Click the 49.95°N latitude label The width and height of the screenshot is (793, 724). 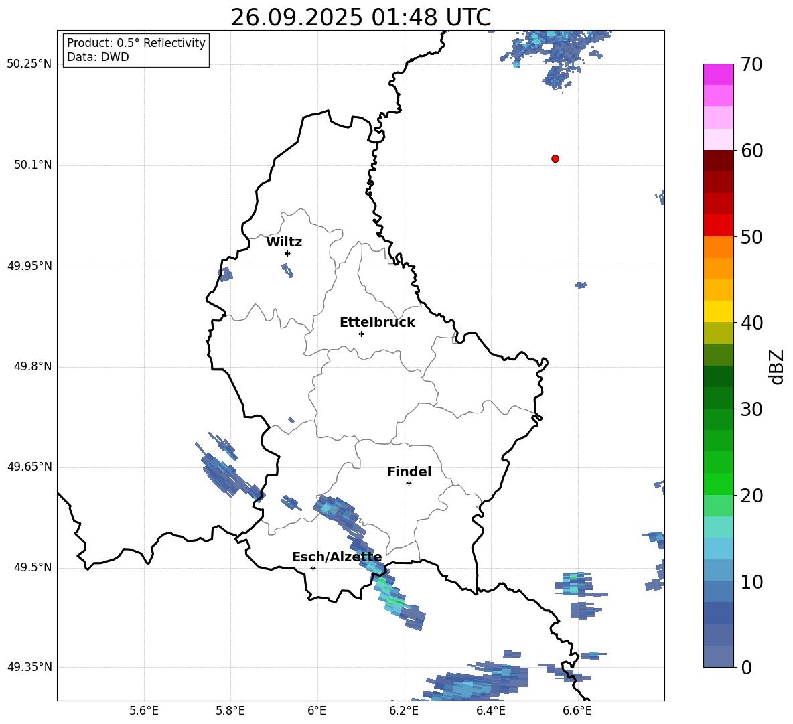click(x=29, y=266)
